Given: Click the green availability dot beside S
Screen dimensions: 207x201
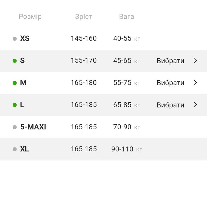Looking at the screenshot, I should pyautogui.click(x=15, y=61).
